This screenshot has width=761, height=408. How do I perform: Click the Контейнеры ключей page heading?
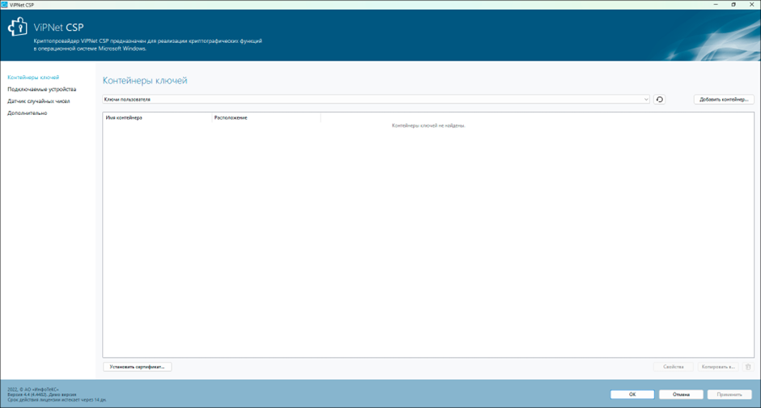point(145,80)
